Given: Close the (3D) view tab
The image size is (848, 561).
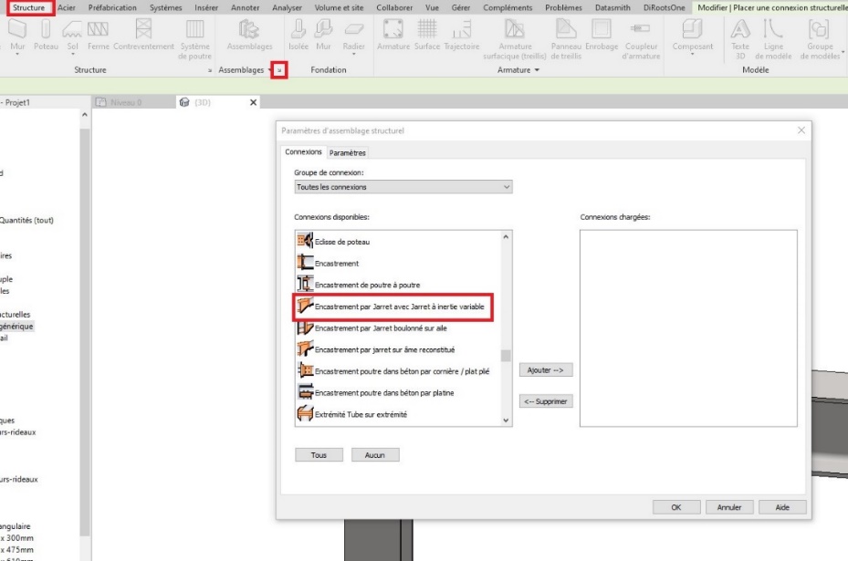Looking at the screenshot, I should pyautogui.click(x=253, y=102).
